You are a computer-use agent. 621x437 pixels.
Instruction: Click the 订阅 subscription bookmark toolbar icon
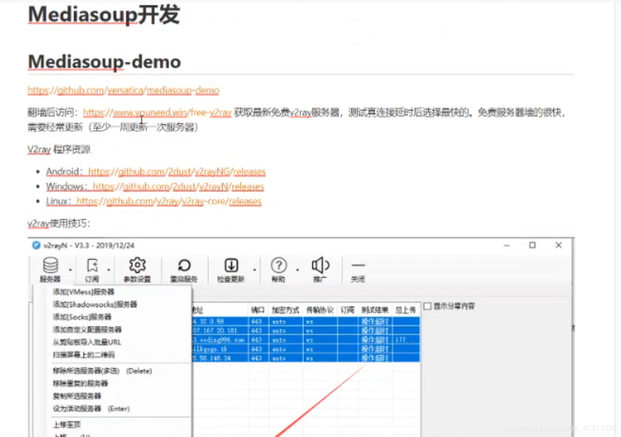click(x=92, y=270)
